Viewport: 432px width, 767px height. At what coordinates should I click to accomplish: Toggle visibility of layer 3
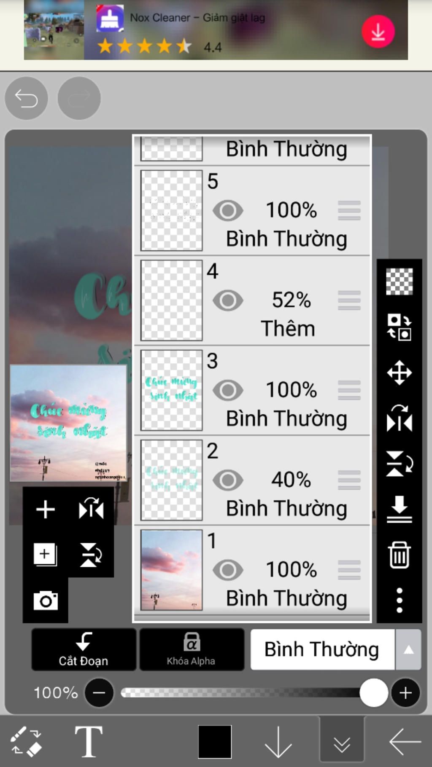coord(228,390)
